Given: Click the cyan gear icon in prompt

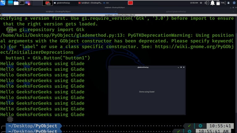Looking at the screenshot, I should point(200,126).
